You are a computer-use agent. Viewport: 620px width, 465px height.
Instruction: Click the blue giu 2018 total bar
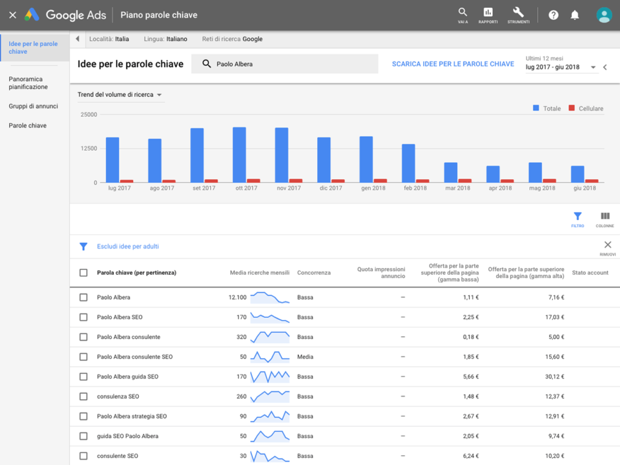point(577,174)
